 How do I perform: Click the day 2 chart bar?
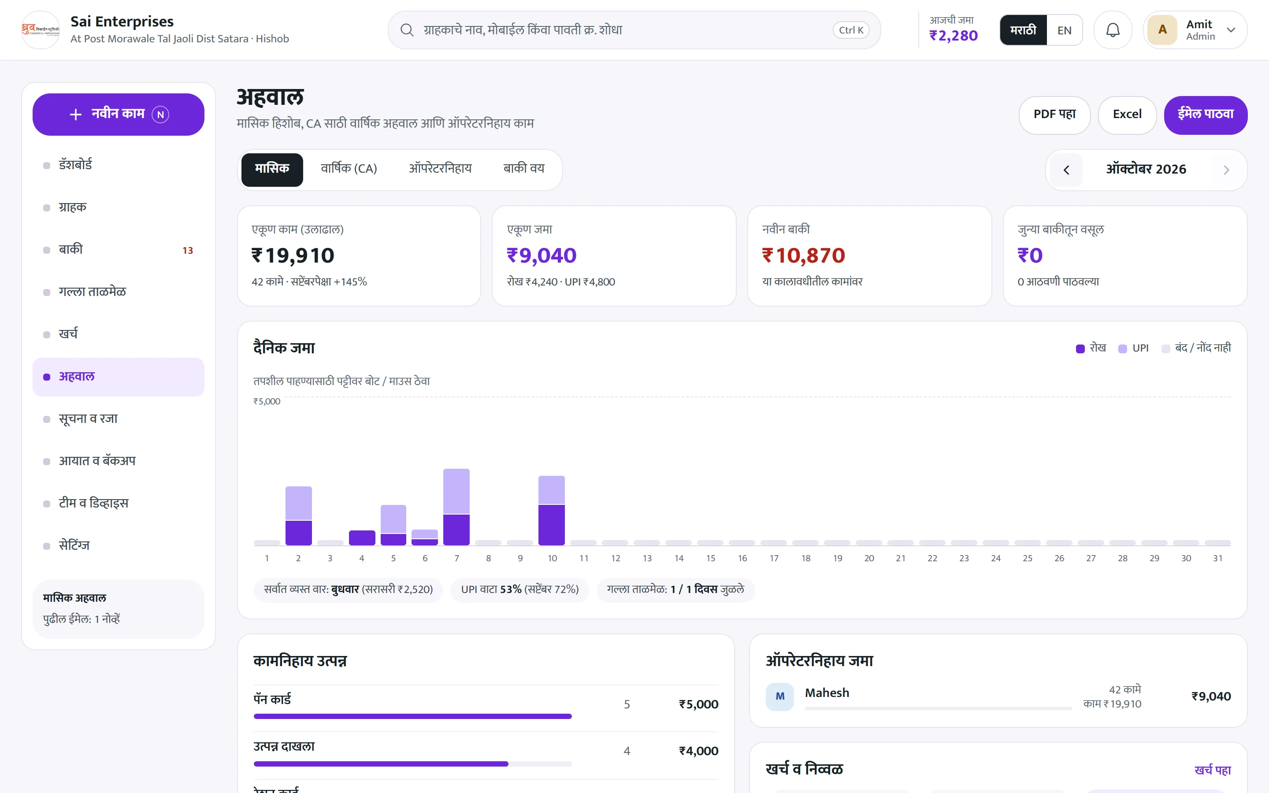point(298,515)
